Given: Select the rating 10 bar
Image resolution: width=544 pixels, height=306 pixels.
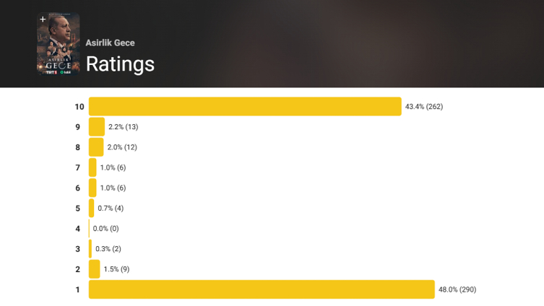Looking at the screenshot, I should [245, 106].
